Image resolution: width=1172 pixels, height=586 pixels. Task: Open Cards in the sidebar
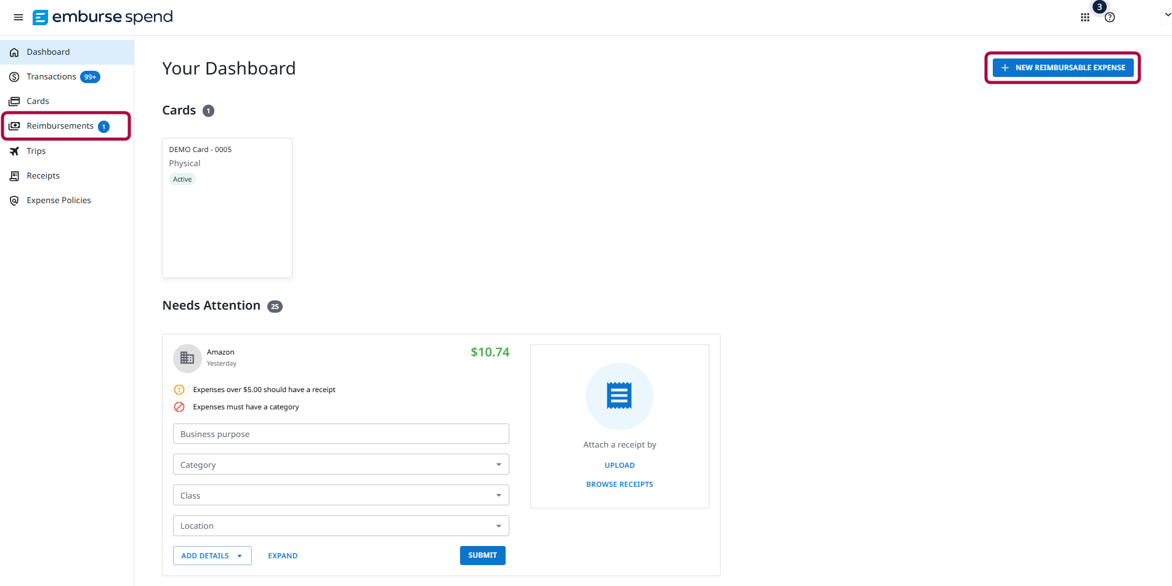pyautogui.click(x=67, y=102)
